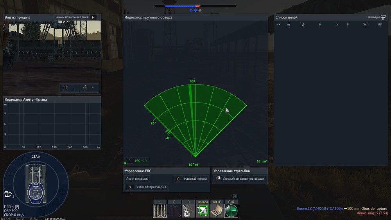
Task: Click the Alt+E hotkey label
Action: [x=217, y=202]
